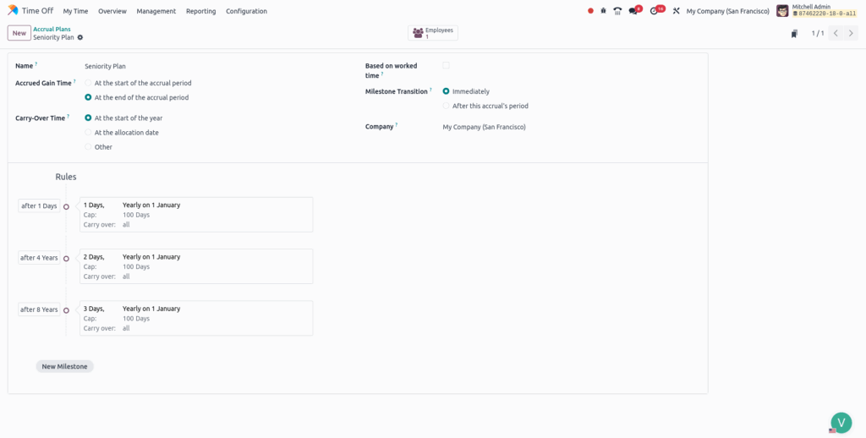
Task: Open the gear actions menu beside Seniority Plan
Action: click(x=80, y=37)
